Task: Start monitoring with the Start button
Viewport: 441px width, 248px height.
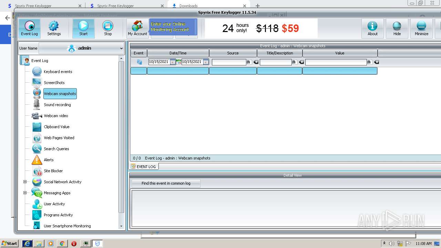Action: [x=83, y=28]
